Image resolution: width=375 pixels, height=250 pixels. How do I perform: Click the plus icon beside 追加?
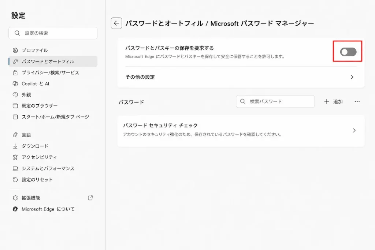(326, 102)
